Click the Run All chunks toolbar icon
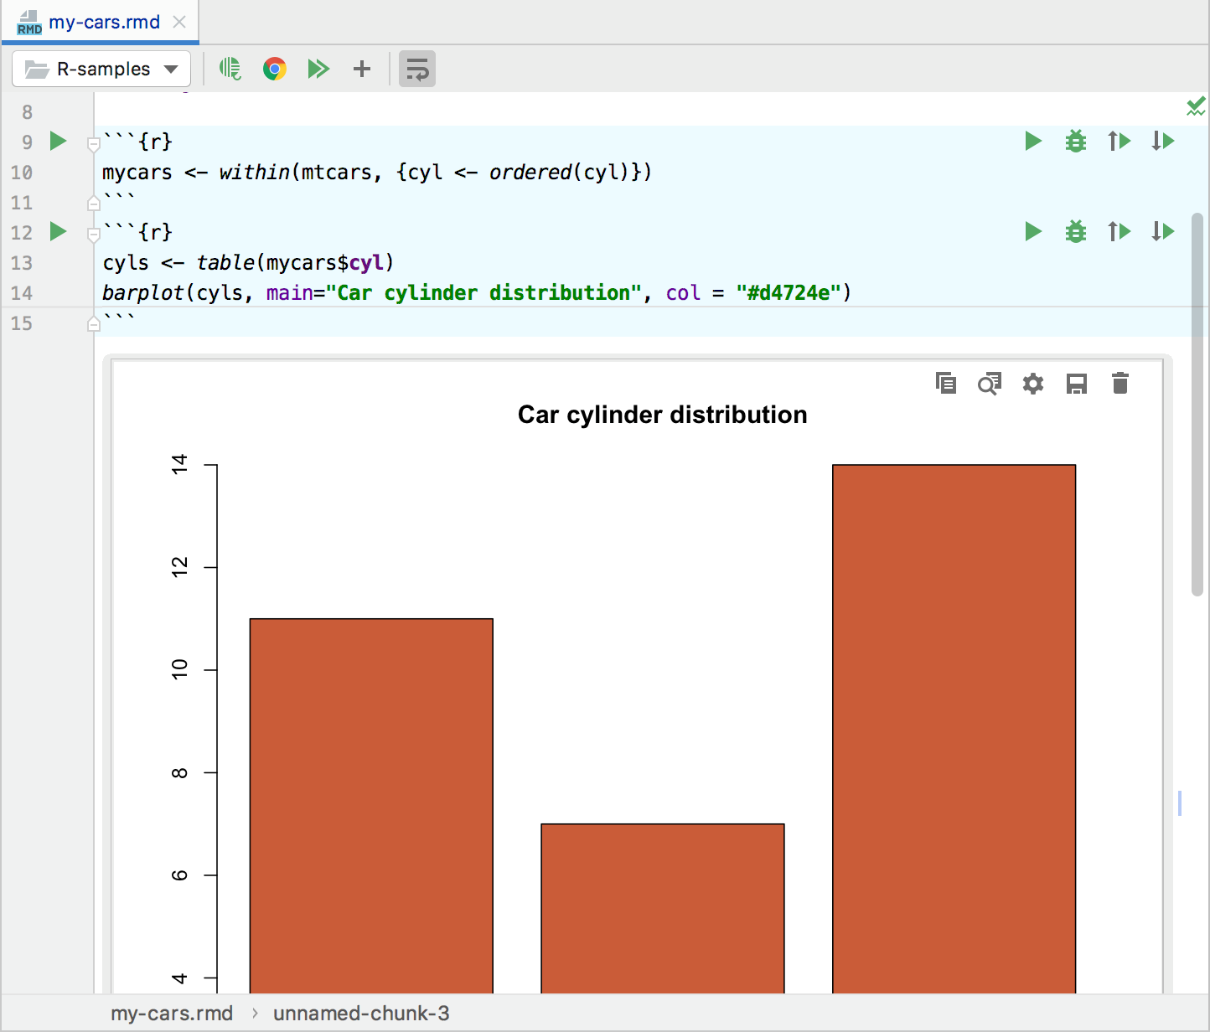1210x1032 pixels. (x=318, y=69)
